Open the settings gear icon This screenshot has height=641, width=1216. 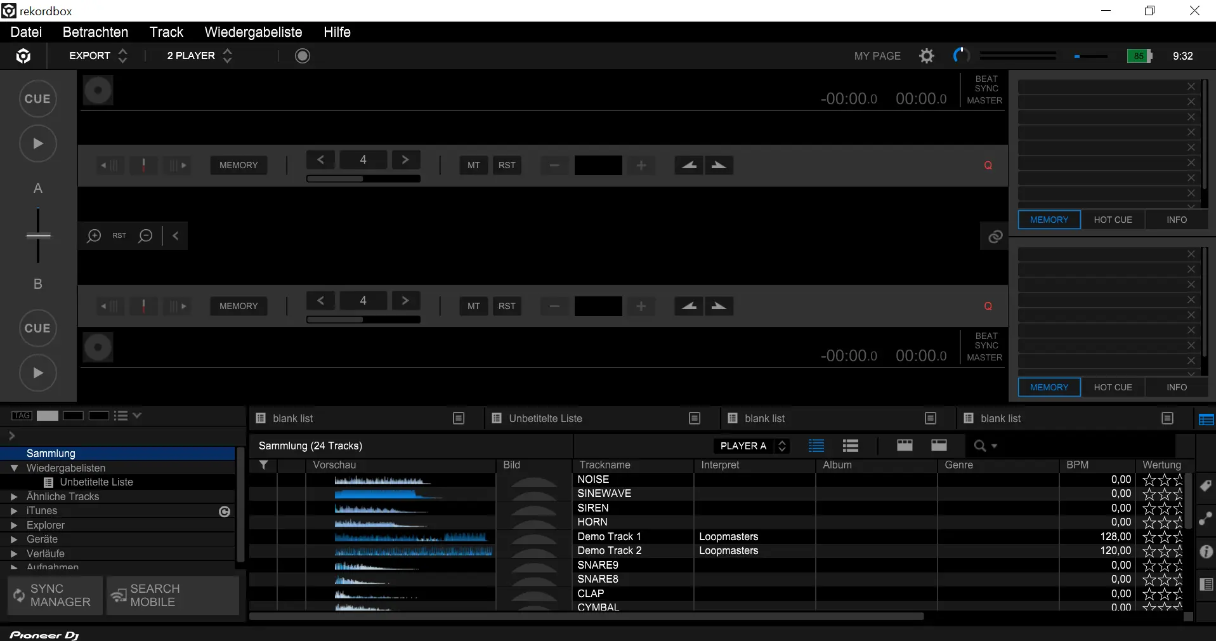tap(926, 56)
